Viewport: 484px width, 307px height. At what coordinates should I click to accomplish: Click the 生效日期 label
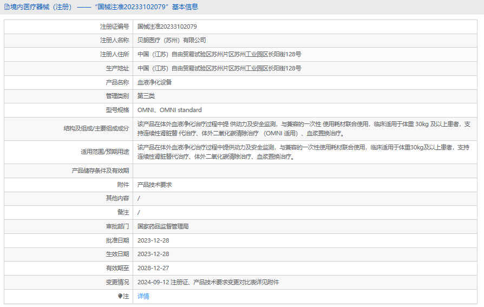point(117,254)
